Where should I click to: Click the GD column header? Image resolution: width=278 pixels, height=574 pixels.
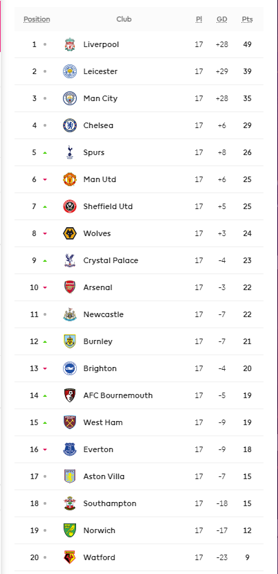pyautogui.click(x=222, y=19)
